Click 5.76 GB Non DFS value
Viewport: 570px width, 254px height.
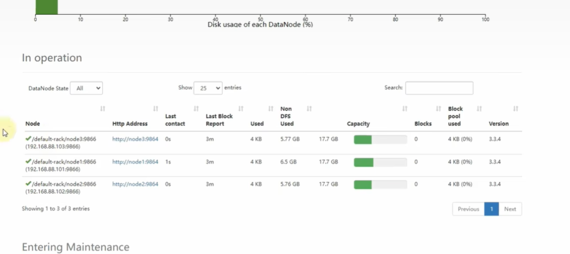coord(290,184)
